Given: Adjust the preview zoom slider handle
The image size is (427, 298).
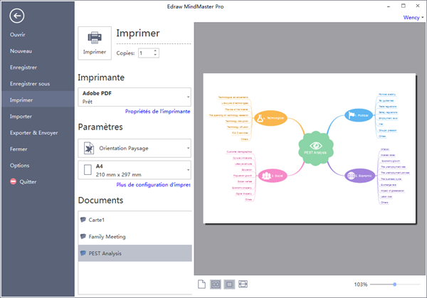Looking at the screenshot, I should (394, 284).
